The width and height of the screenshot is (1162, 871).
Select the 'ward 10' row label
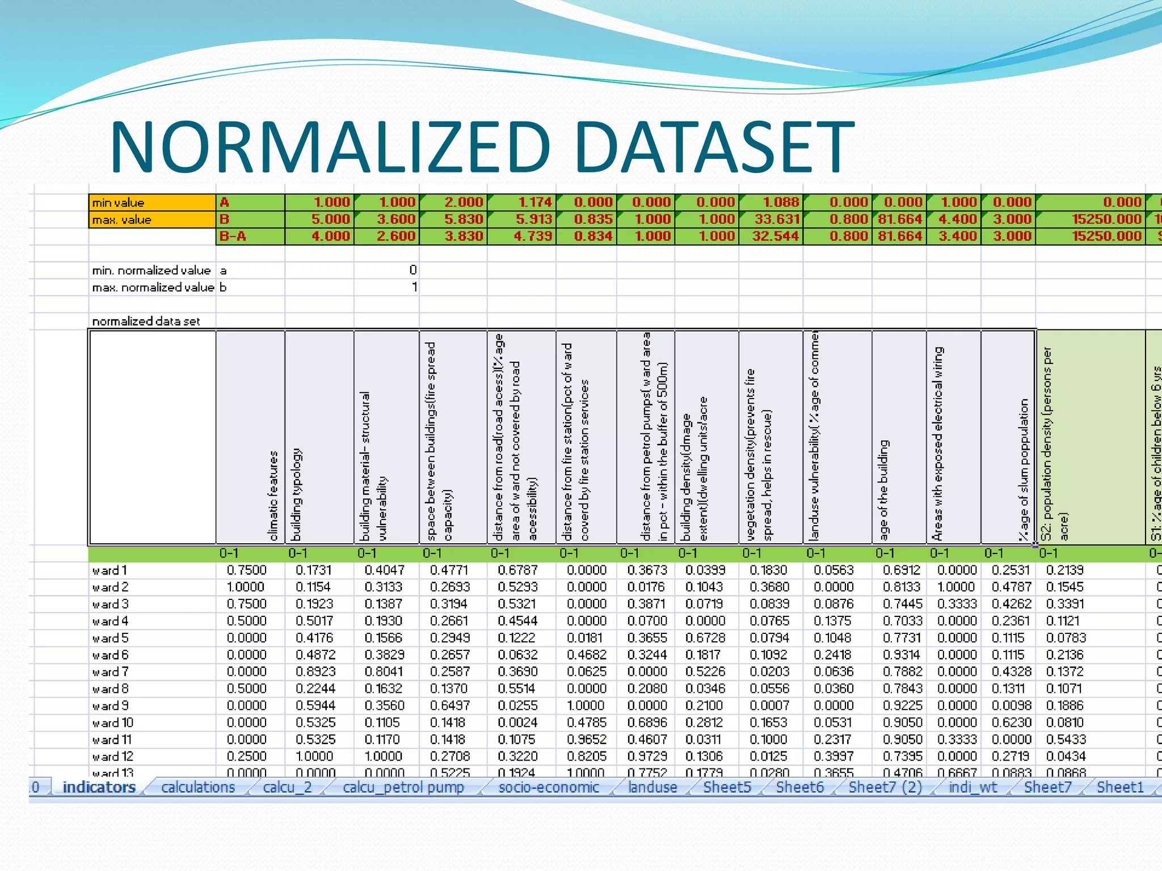pyautogui.click(x=152, y=723)
